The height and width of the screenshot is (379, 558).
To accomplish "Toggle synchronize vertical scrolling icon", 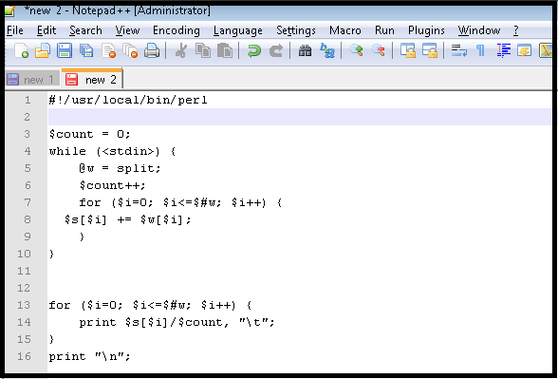I will 407,50.
